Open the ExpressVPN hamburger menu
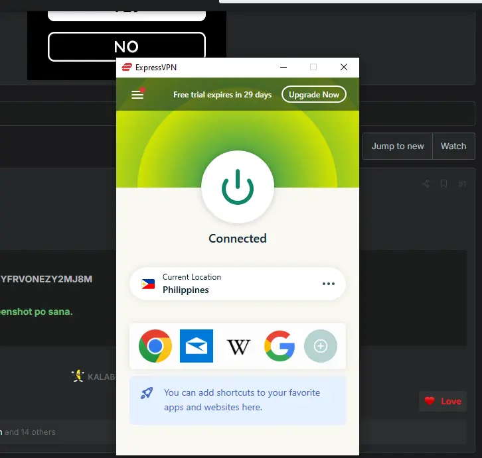The width and height of the screenshot is (482, 458). tap(137, 95)
